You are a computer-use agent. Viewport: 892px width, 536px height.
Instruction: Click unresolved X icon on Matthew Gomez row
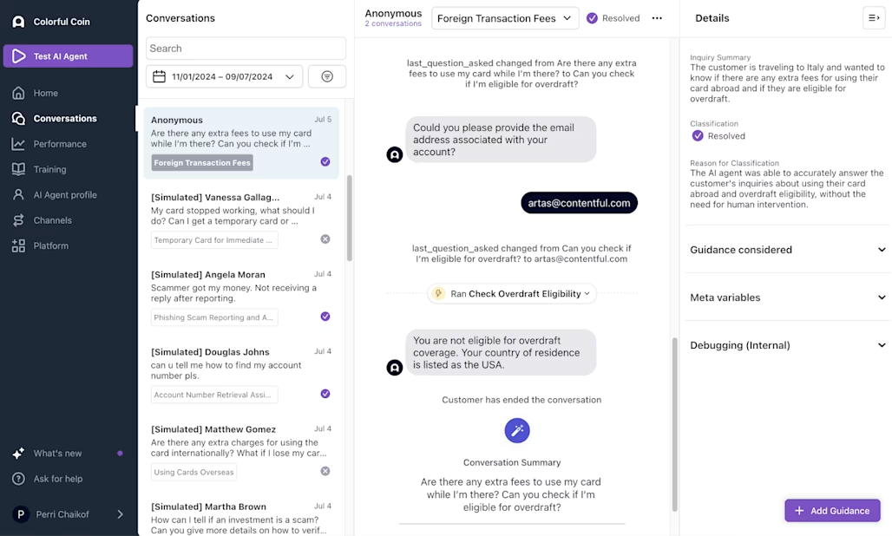coord(325,471)
